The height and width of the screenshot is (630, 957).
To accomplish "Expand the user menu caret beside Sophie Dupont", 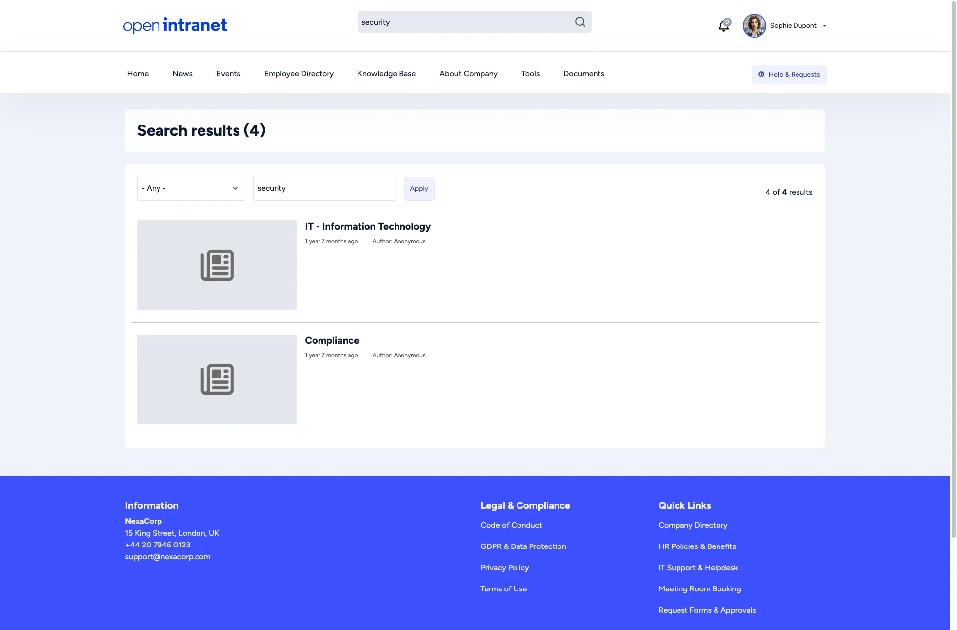I will coord(825,26).
